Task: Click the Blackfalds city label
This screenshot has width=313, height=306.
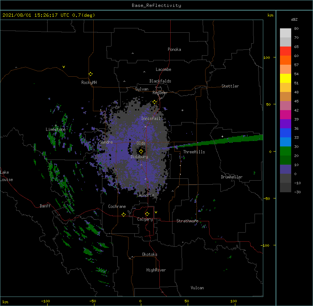Action: [160, 81]
